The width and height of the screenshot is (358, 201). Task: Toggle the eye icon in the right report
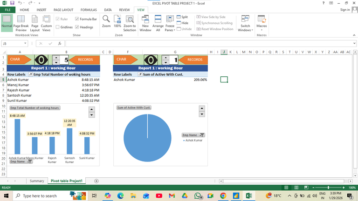[x=151, y=60]
